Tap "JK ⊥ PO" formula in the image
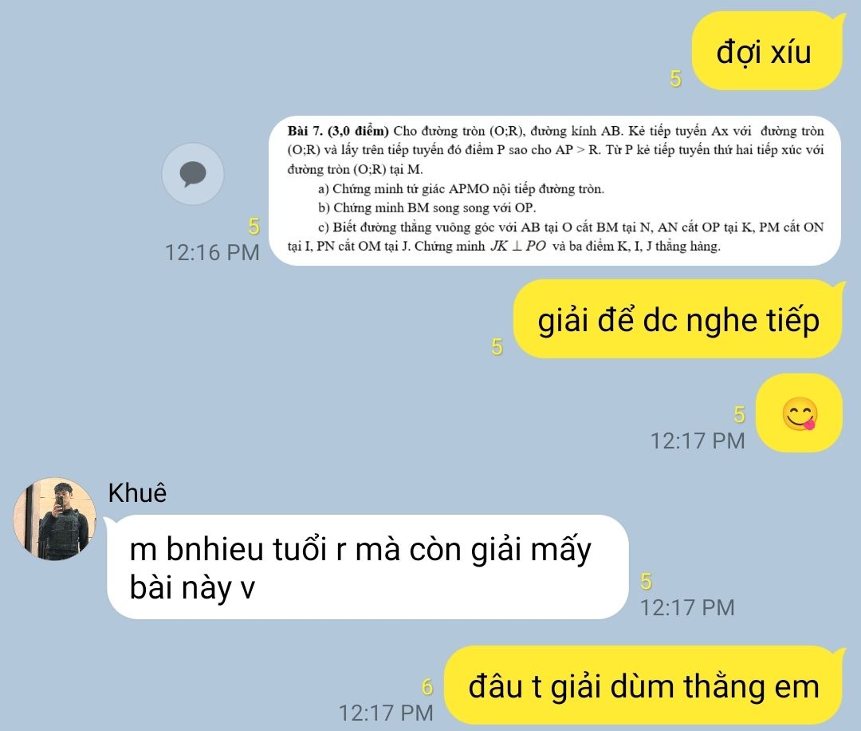The image size is (861, 731). point(518,247)
